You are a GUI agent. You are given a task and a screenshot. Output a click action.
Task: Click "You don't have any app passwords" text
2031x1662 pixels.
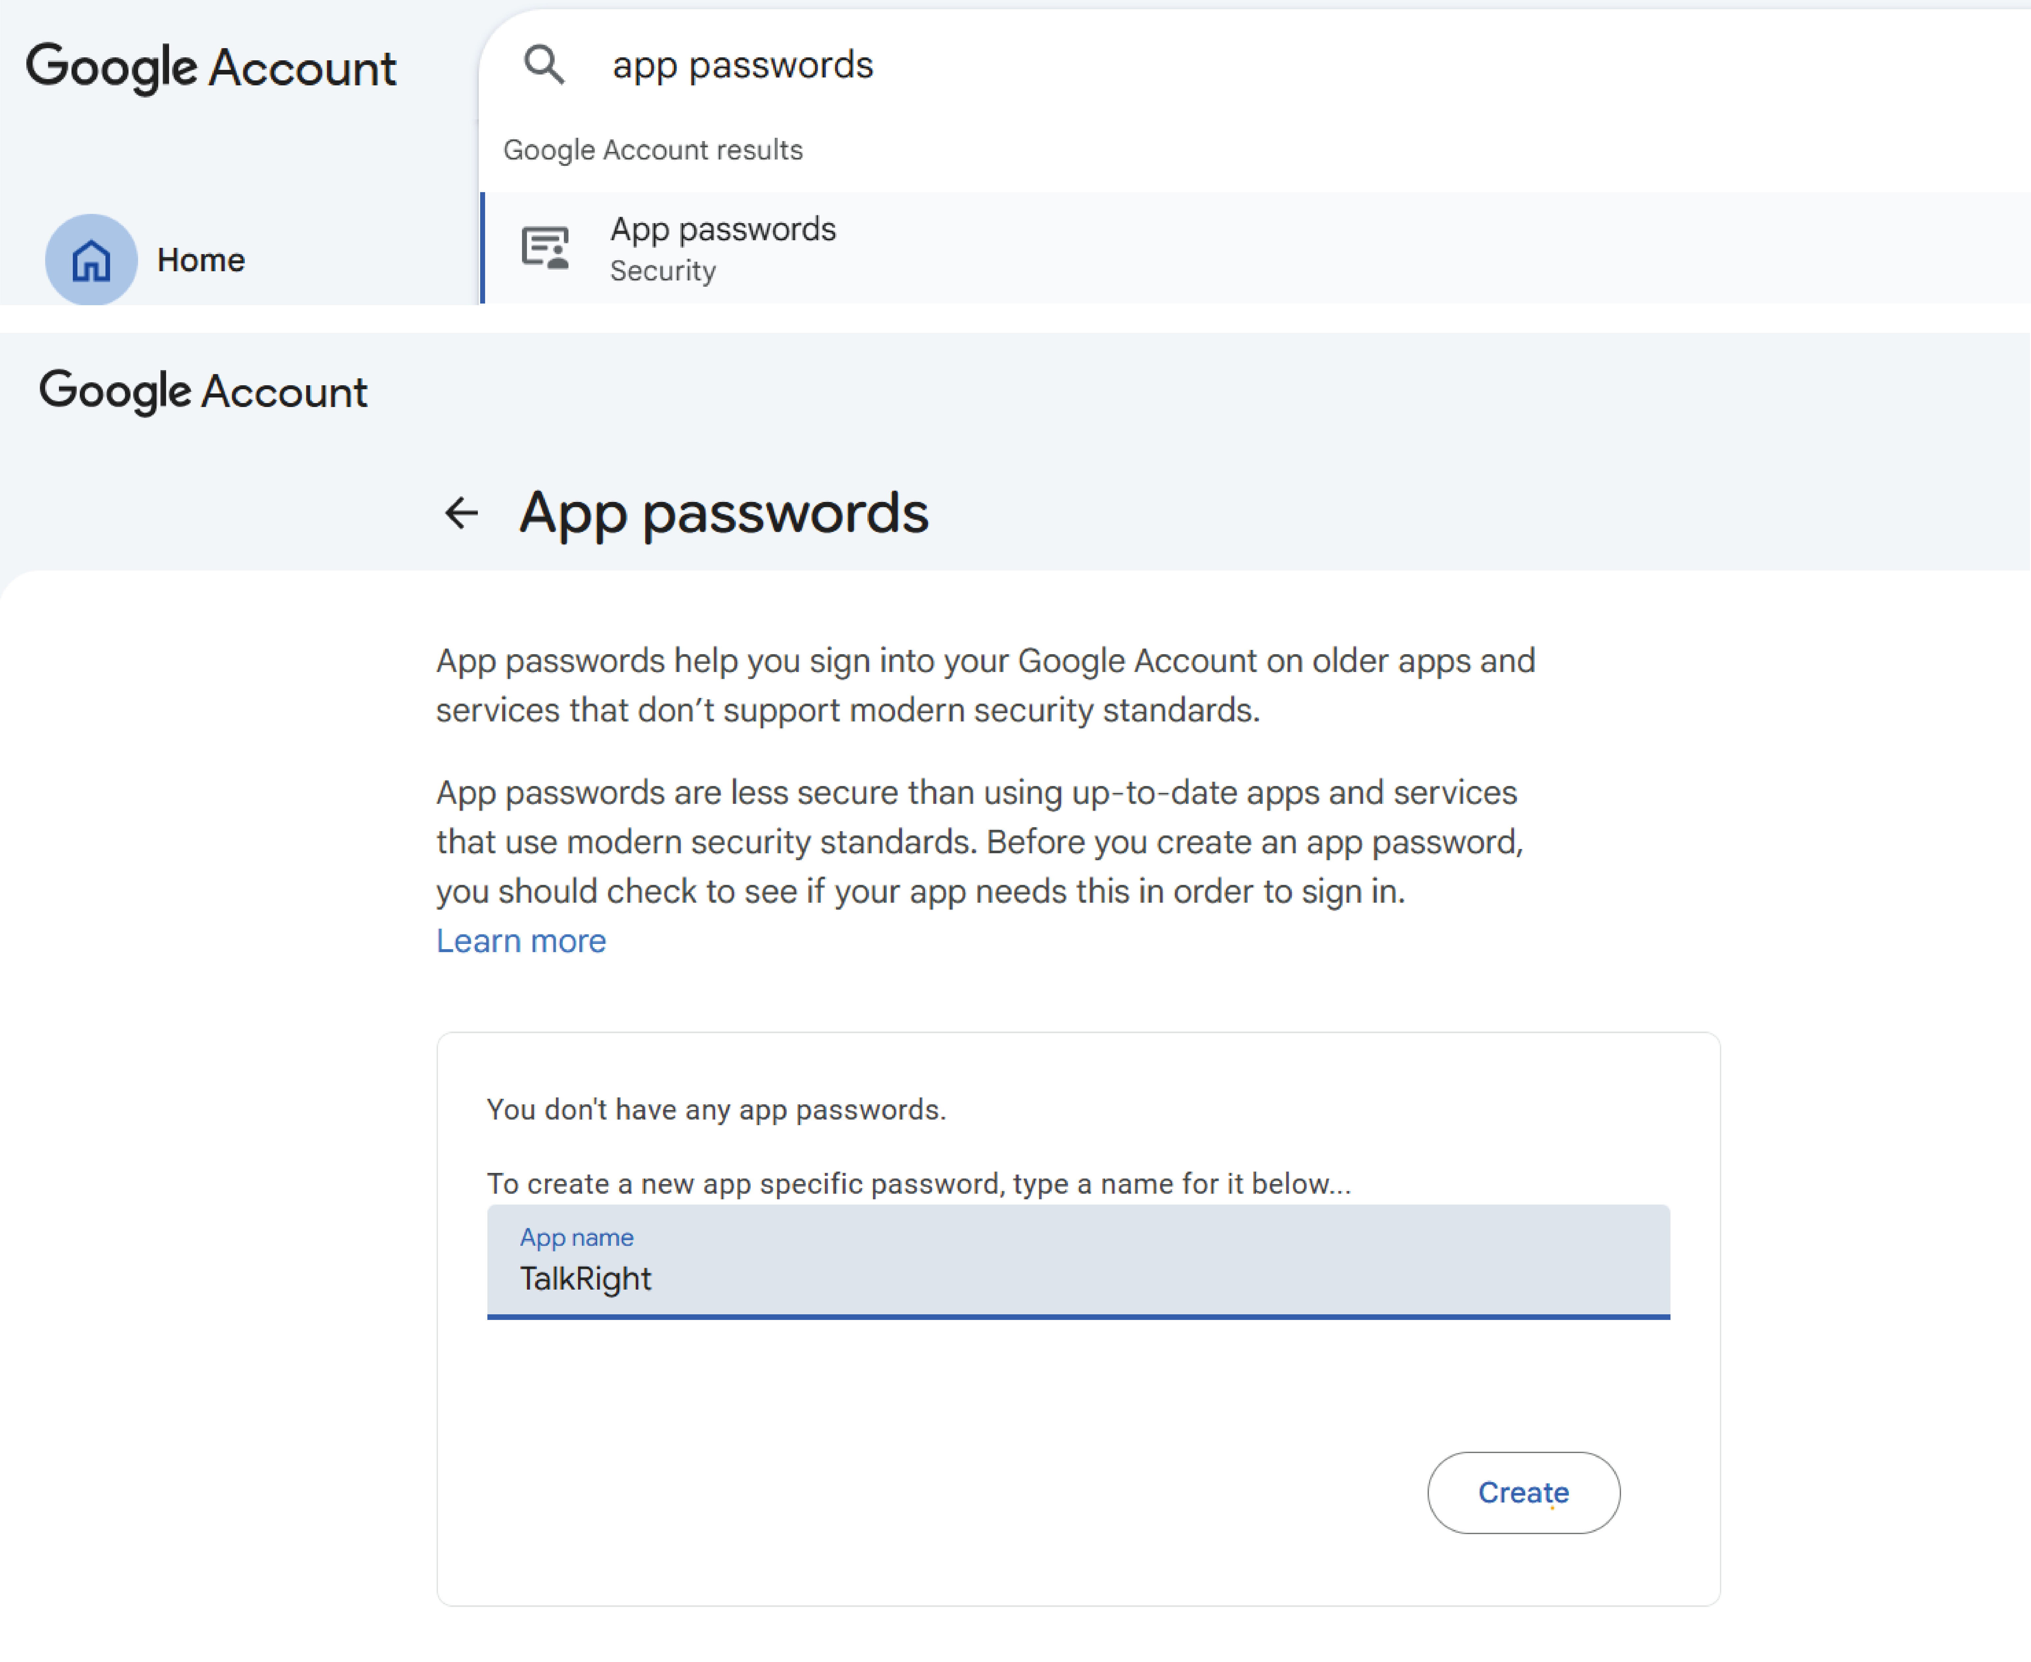coord(716,1110)
